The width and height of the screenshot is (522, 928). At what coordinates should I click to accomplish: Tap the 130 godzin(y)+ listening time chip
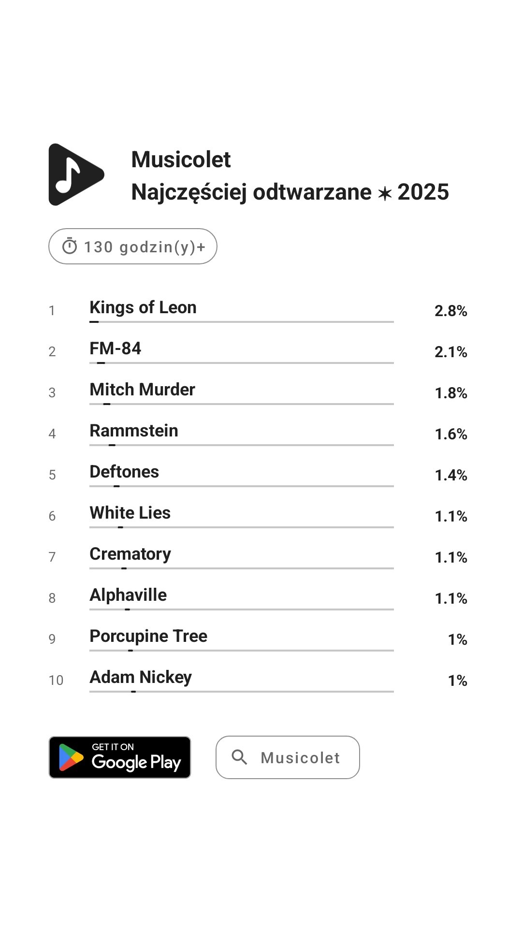click(133, 246)
